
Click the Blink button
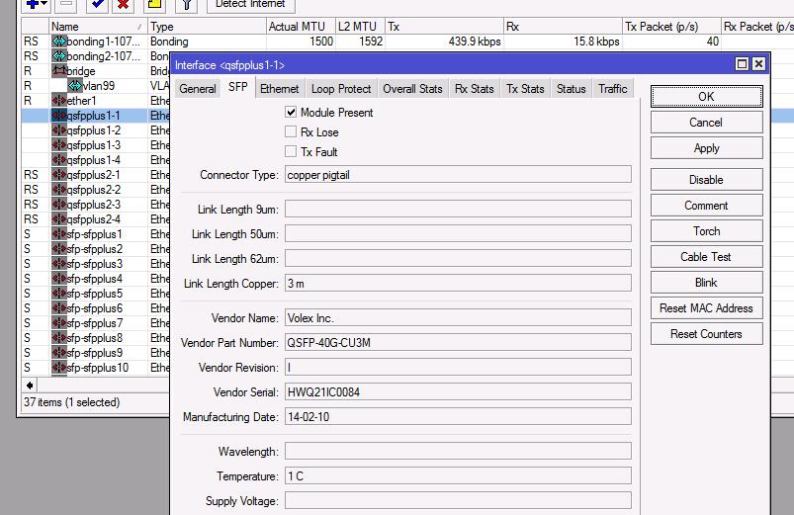[x=706, y=283]
